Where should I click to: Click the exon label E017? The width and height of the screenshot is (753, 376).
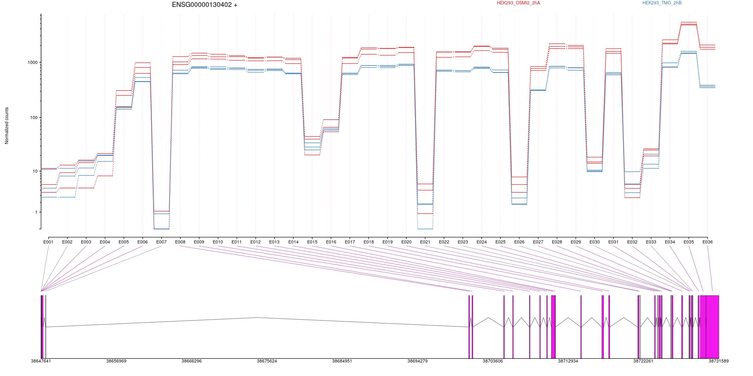[x=350, y=242]
